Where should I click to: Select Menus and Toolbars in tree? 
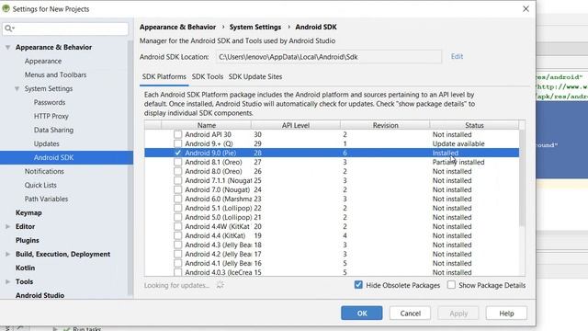55,75
